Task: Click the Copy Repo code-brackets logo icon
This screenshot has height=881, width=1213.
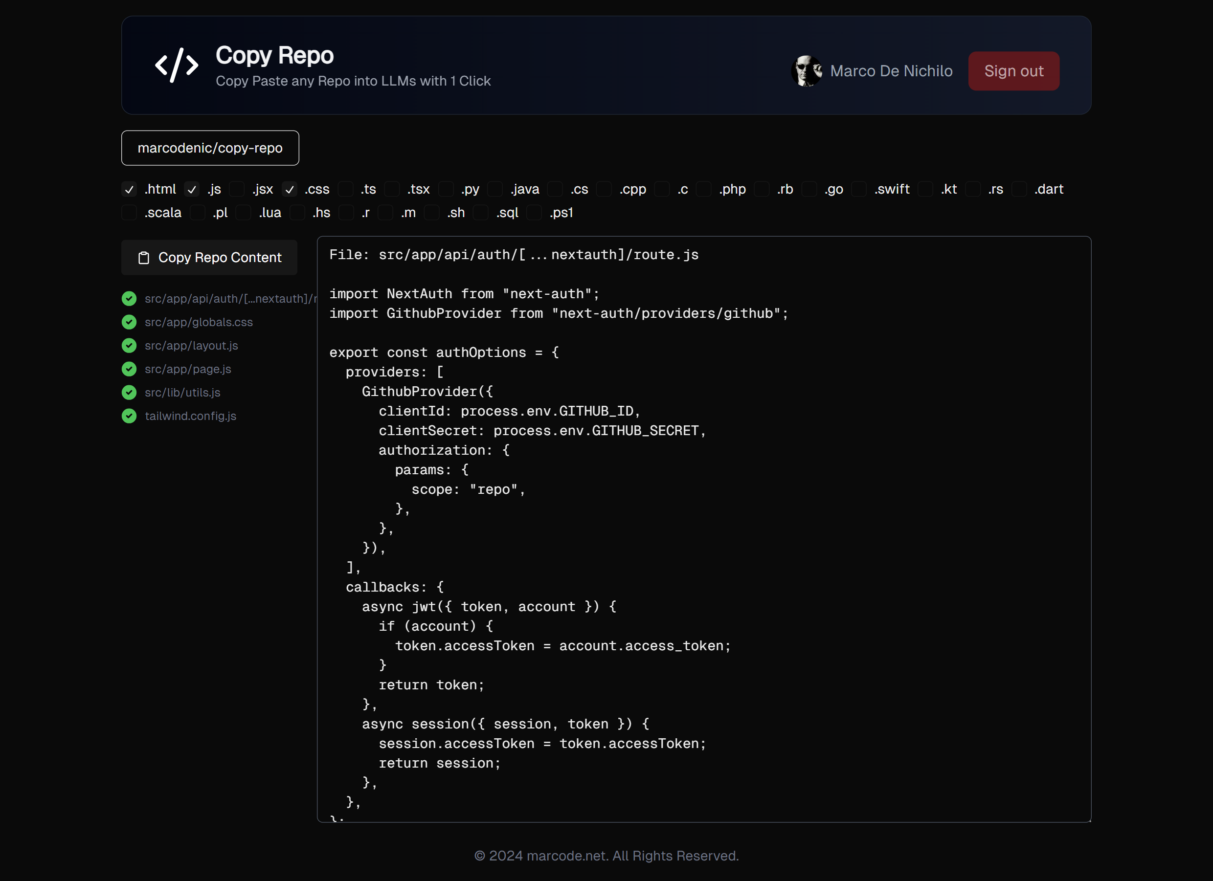Action: point(177,65)
